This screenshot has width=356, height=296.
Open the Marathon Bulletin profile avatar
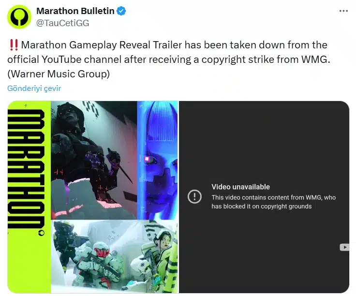coord(19,17)
